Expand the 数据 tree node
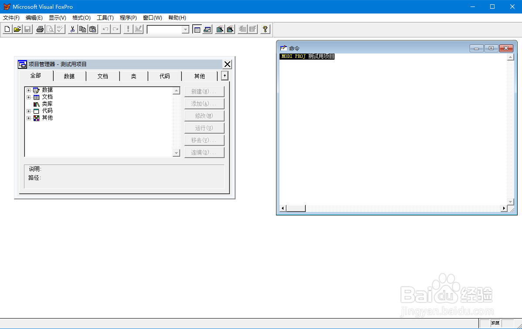The height and width of the screenshot is (329, 522). click(x=29, y=90)
